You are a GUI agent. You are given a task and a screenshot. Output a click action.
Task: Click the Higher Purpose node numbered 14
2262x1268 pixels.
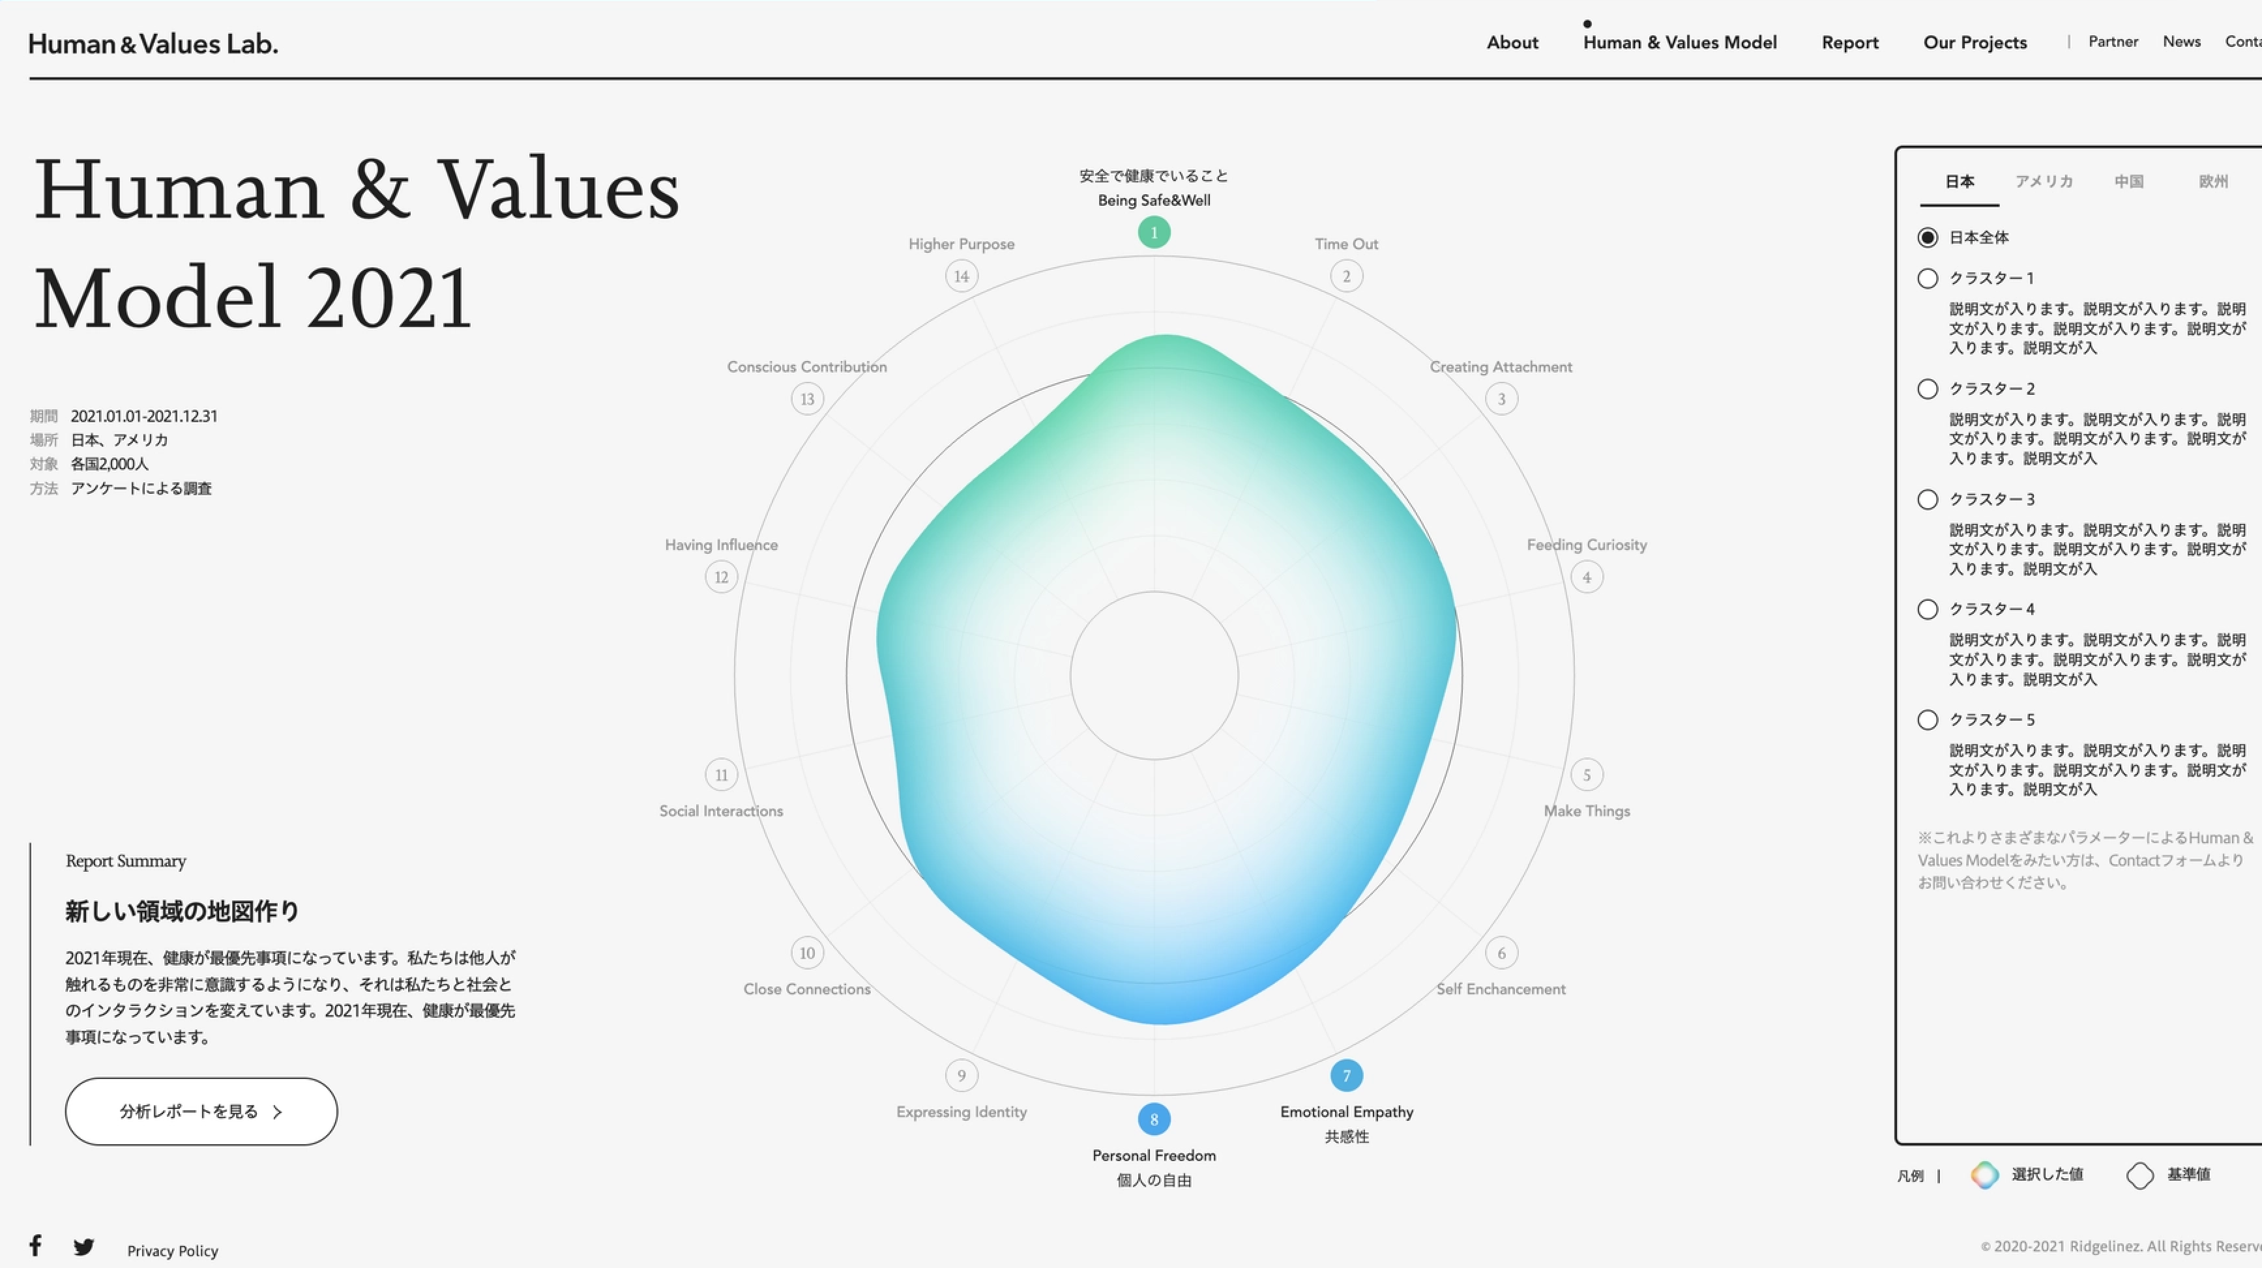click(x=962, y=275)
